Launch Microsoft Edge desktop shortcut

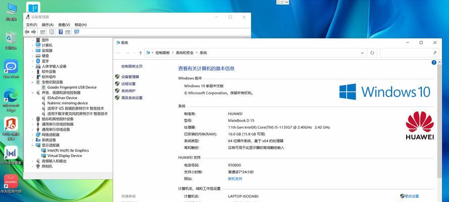(11, 99)
